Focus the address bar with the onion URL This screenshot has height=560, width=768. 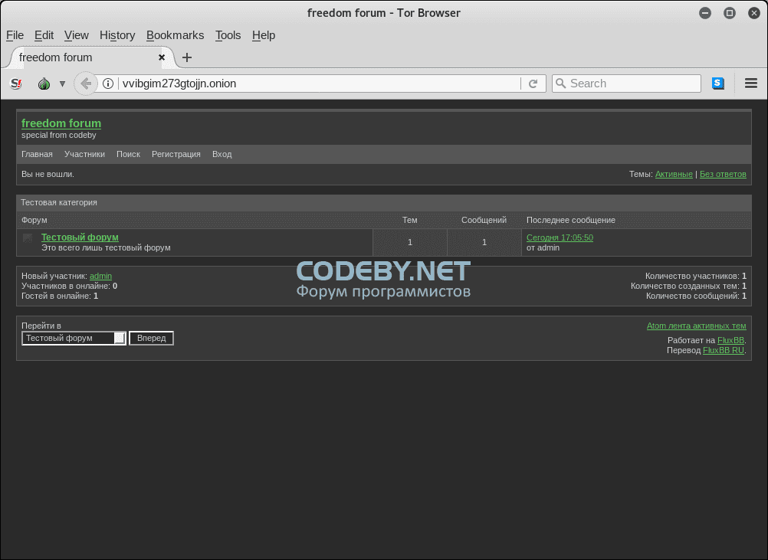click(x=318, y=84)
